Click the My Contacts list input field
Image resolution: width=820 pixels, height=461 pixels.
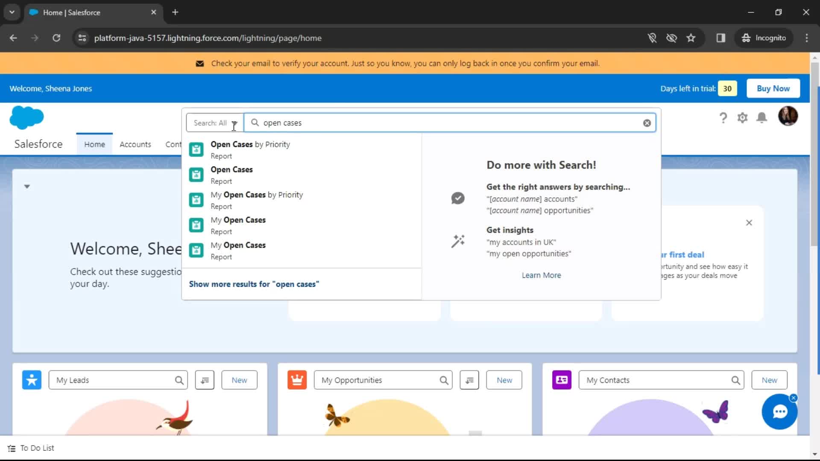[661, 380]
